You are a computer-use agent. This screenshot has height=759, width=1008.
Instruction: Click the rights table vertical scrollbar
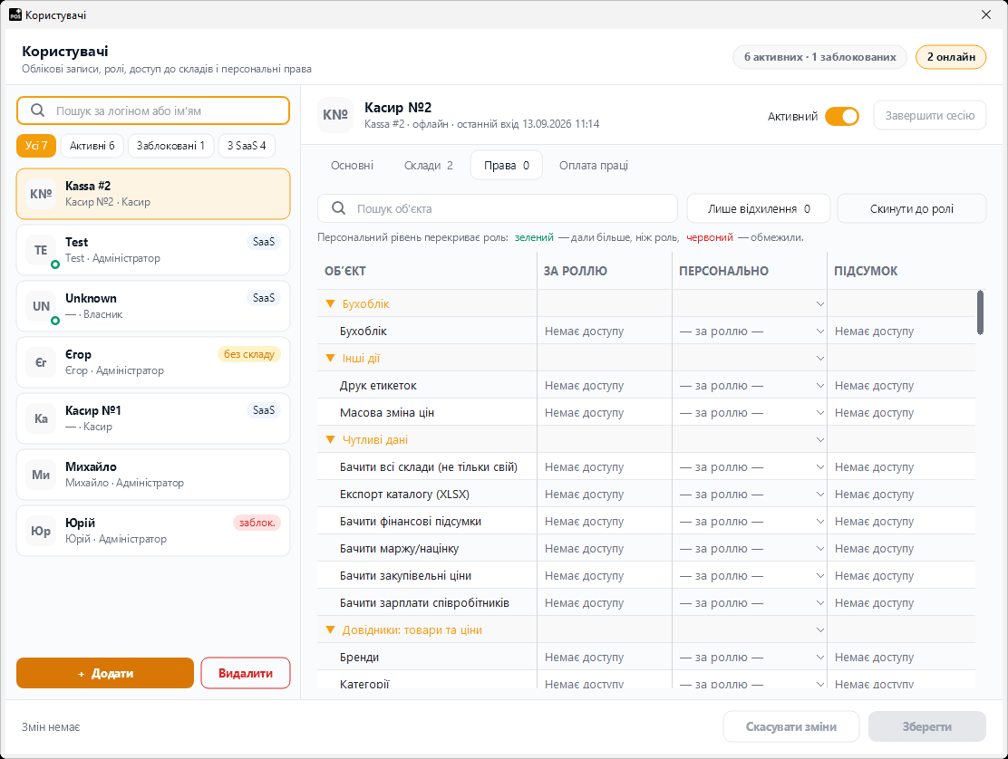click(x=980, y=312)
